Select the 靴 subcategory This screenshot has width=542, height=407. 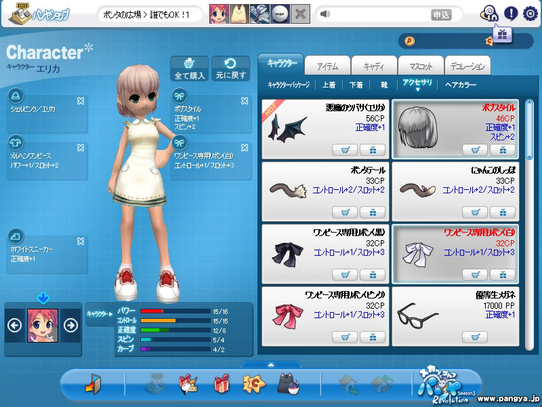point(384,85)
